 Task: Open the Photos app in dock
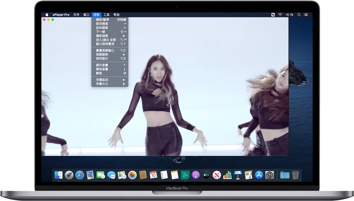pos(132,175)
